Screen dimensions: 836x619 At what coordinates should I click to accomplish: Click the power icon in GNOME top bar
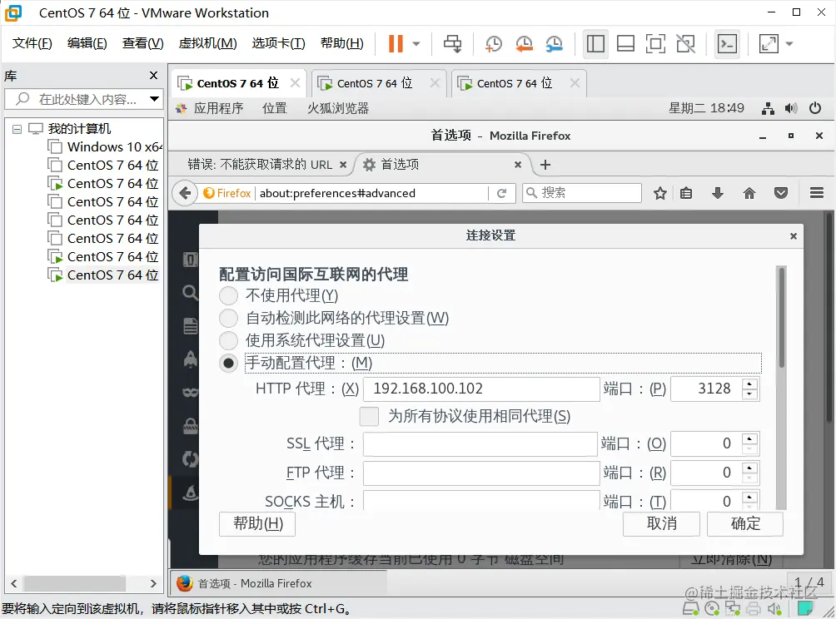pos(814,108)
